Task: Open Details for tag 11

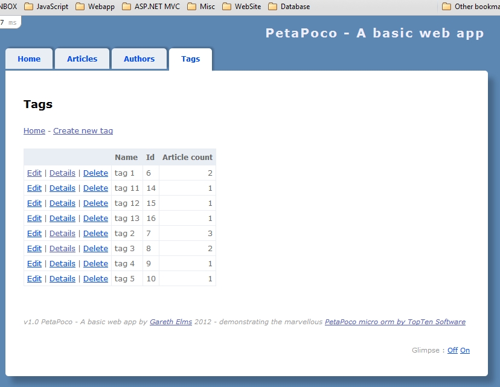Action: coord(62,188)
